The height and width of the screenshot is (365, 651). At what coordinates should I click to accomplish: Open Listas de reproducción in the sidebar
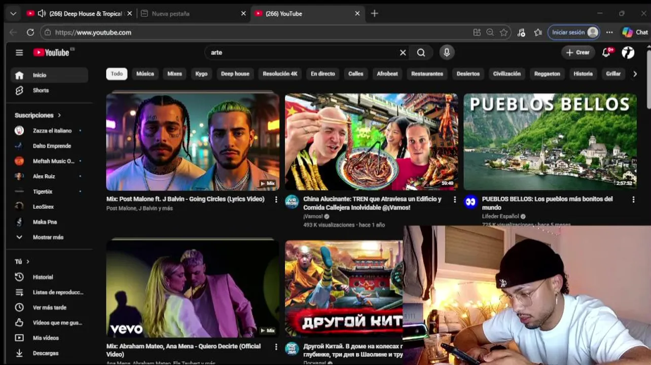(x=49, y=293)
